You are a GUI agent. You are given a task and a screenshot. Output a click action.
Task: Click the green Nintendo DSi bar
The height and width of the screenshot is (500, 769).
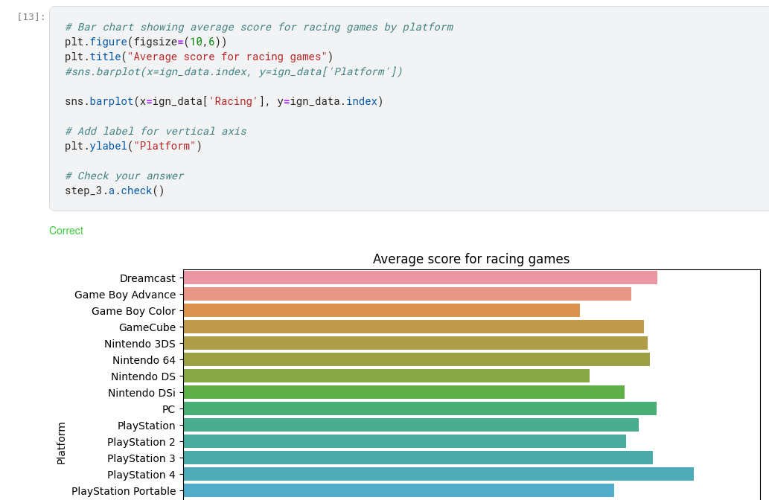pyautogui.click(x=403, y=392)
